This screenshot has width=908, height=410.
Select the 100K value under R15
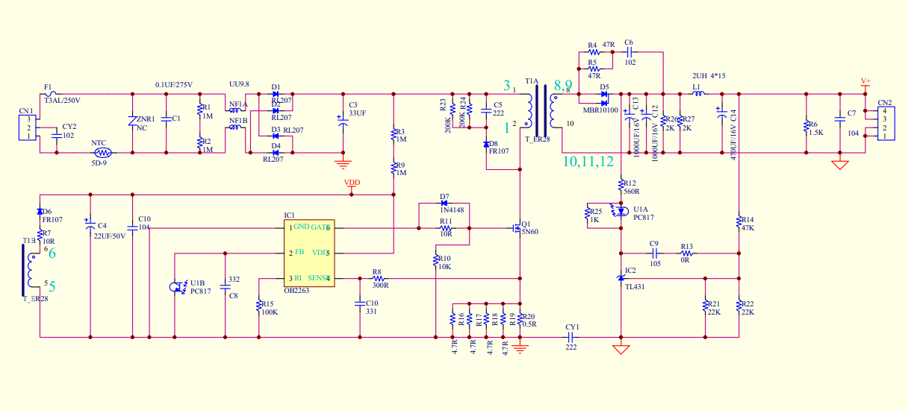click(269, 312)
